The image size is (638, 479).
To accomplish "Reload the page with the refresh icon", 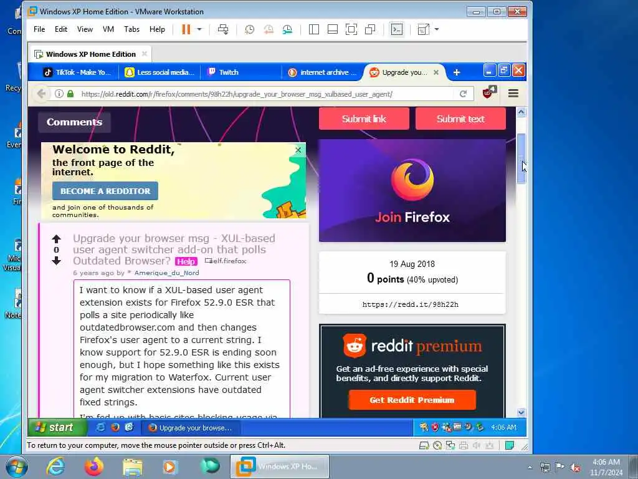I will (463, 94).
